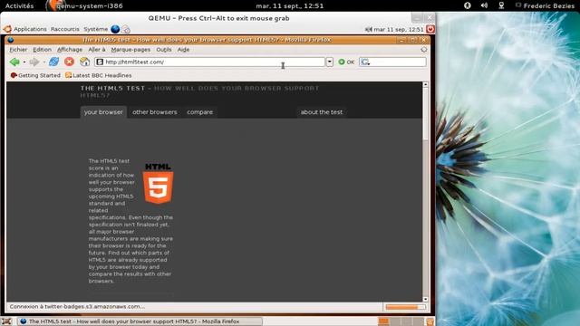Go back with the green arrow
Screen dimensions: 580x326
pyautogui.click(x=14, y=62)
